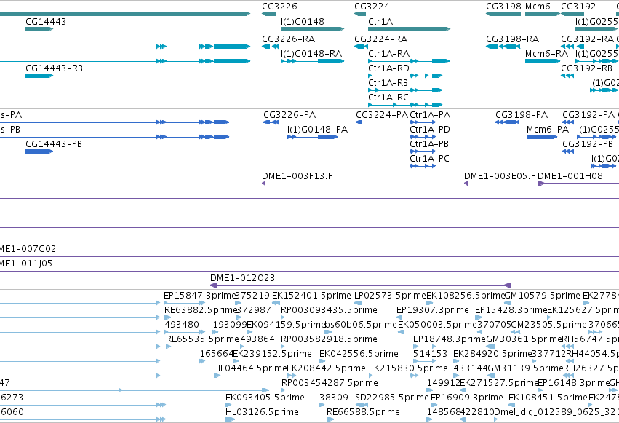Click the Ctr1A-PA protein feature
Viewport: 619px width, 423px height.
click(423, 122)
